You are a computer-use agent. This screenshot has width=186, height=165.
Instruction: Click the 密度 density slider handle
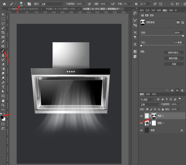(183, 36)
